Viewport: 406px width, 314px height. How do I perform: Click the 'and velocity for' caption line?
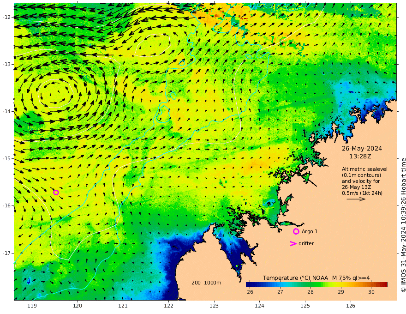tap(361, 181)
